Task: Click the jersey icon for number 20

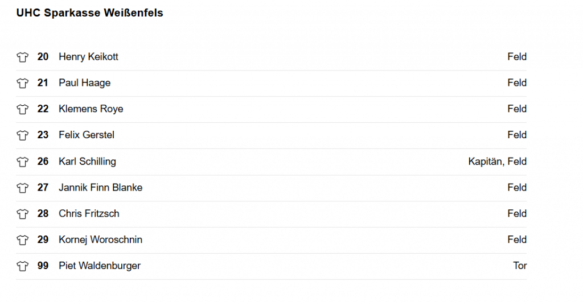Action: 22,57
